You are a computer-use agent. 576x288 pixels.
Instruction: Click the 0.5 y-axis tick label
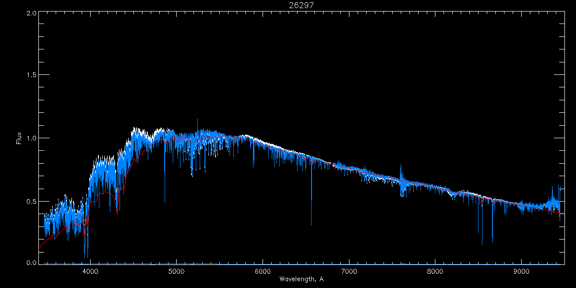tap(32, 201)
